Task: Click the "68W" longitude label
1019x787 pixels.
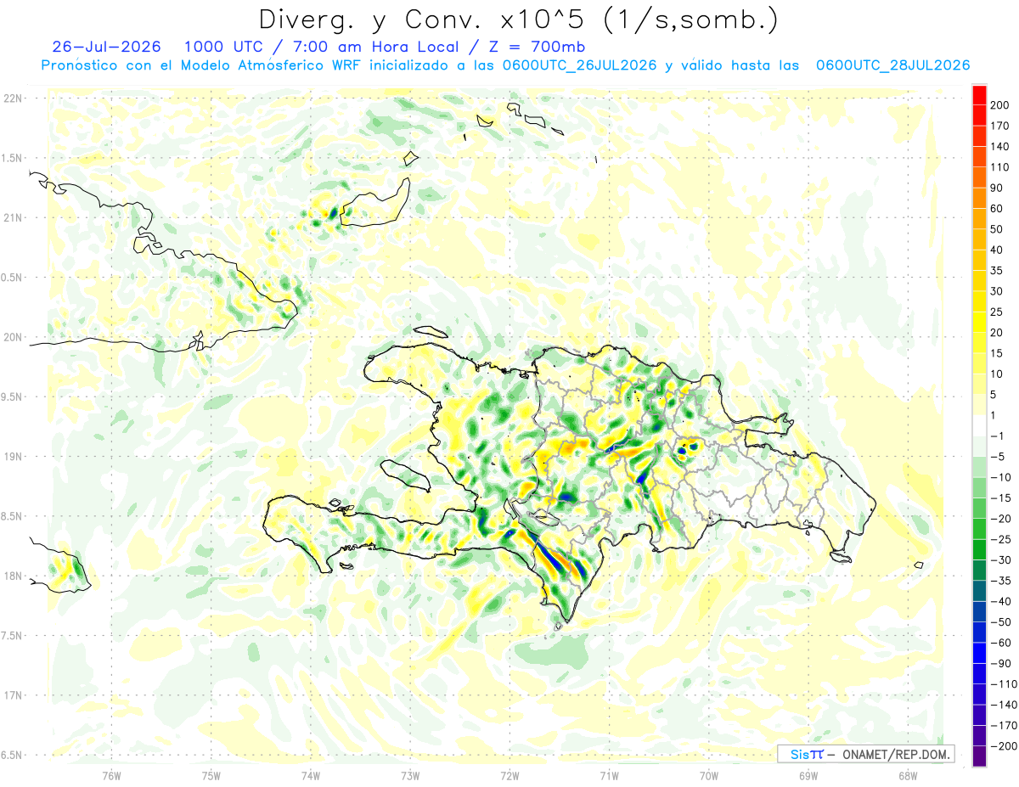Action: coord(907,775)
